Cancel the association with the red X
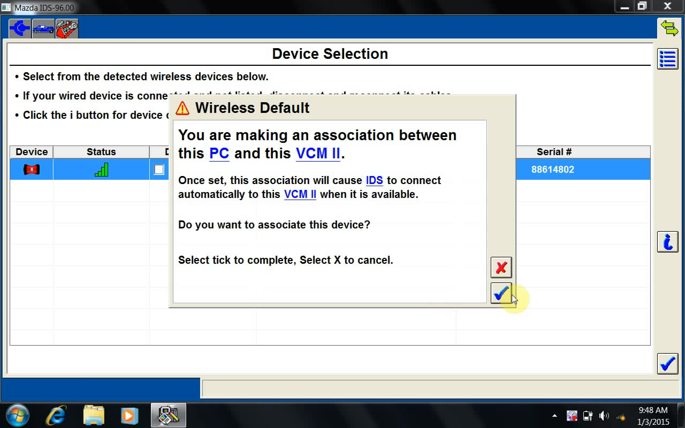685x428 pixels. click(x=501, y=267)
